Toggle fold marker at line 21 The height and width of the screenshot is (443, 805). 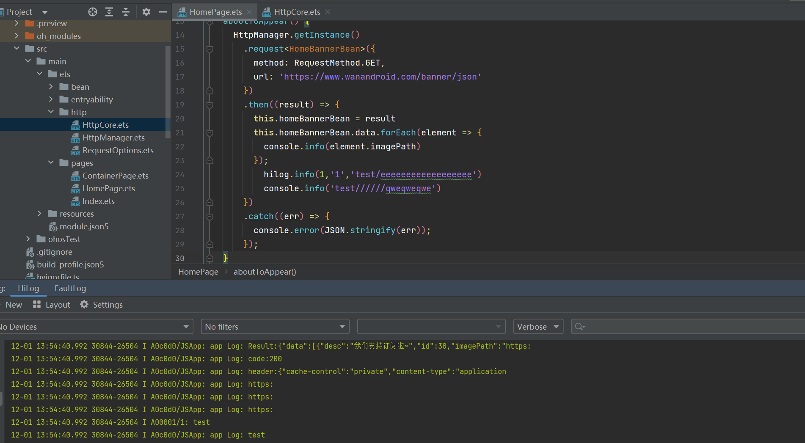210,133
